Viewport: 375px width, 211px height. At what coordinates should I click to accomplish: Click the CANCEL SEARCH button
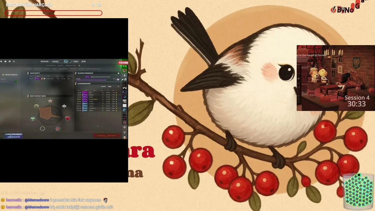(x=107, y=136)
